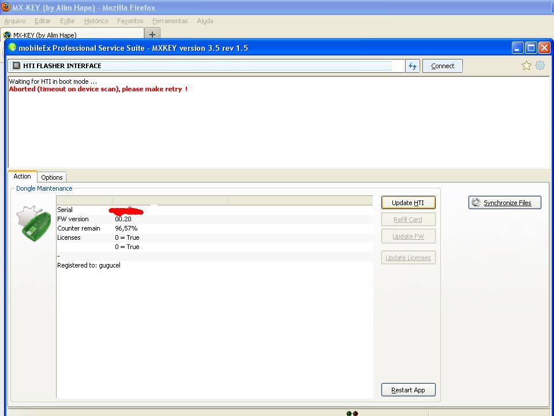Click the Update FW button

coord(408,236)
